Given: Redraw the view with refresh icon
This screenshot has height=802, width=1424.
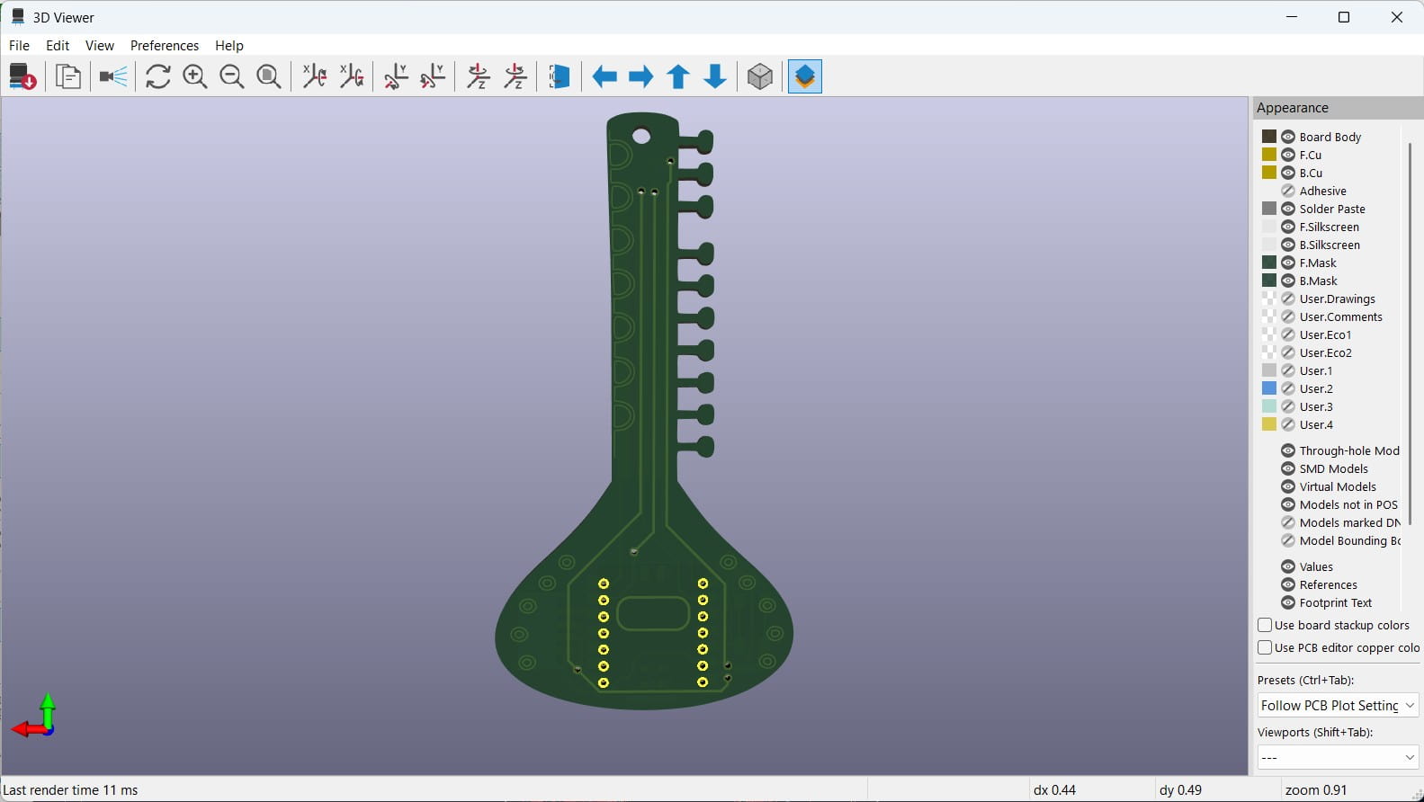Looking at the screenshot, I should [x=158, y=76].
